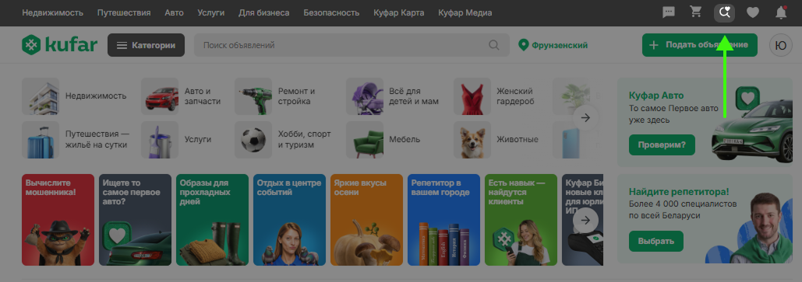
Task: Open Безопасность in top menu
Action: pyautogui.click(x=331, y=12)
